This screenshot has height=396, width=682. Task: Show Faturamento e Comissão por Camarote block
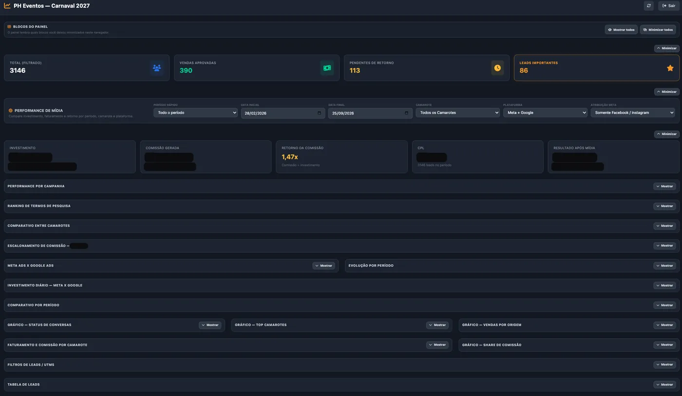(x=437, y=345)
